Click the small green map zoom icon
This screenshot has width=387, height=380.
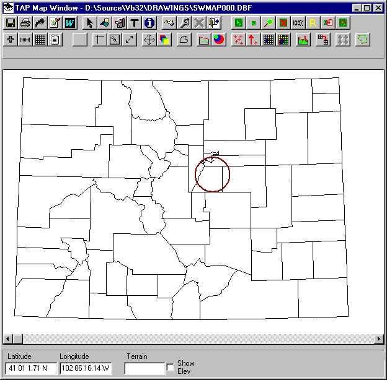(254, 23)
